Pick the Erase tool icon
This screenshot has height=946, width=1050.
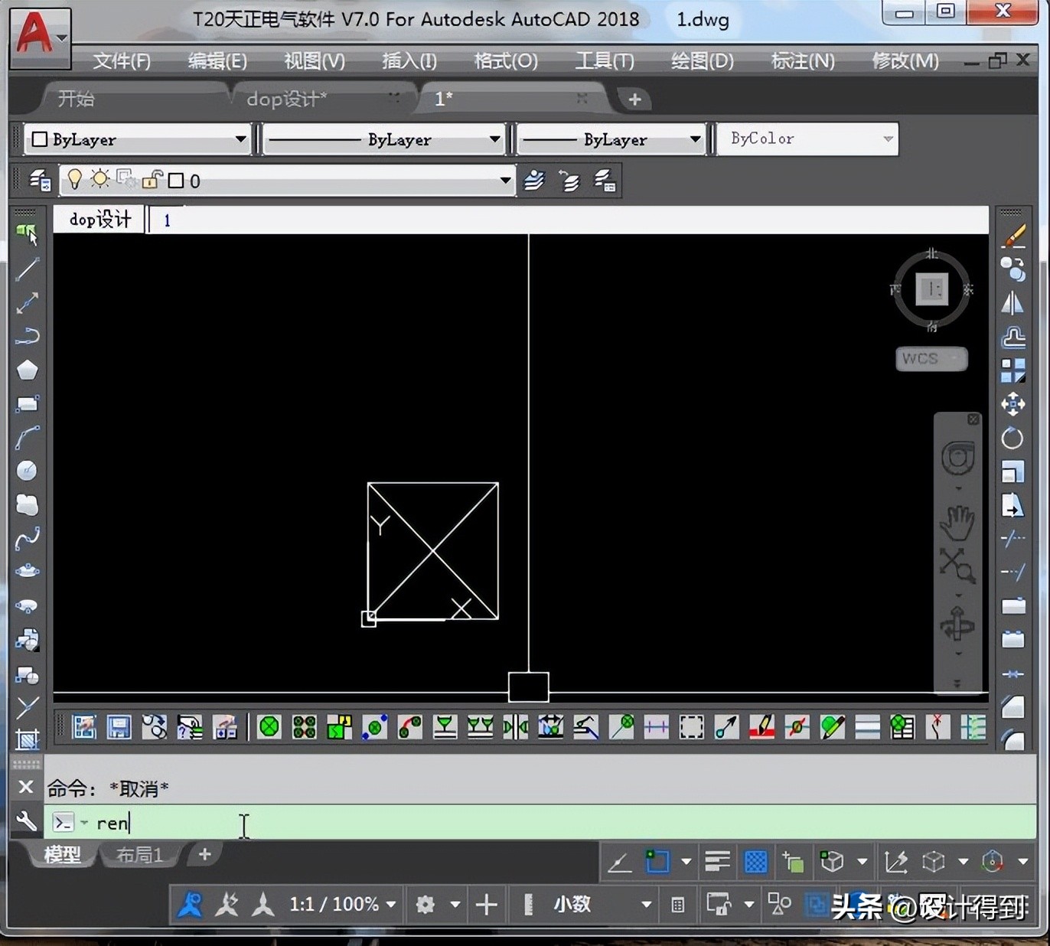click(x=1013, y=236)
